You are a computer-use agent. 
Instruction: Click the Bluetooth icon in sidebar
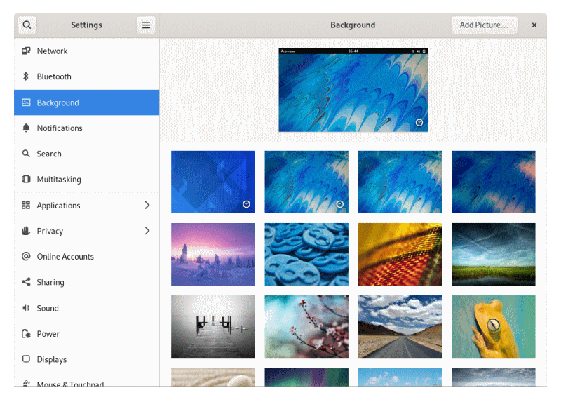26,76
